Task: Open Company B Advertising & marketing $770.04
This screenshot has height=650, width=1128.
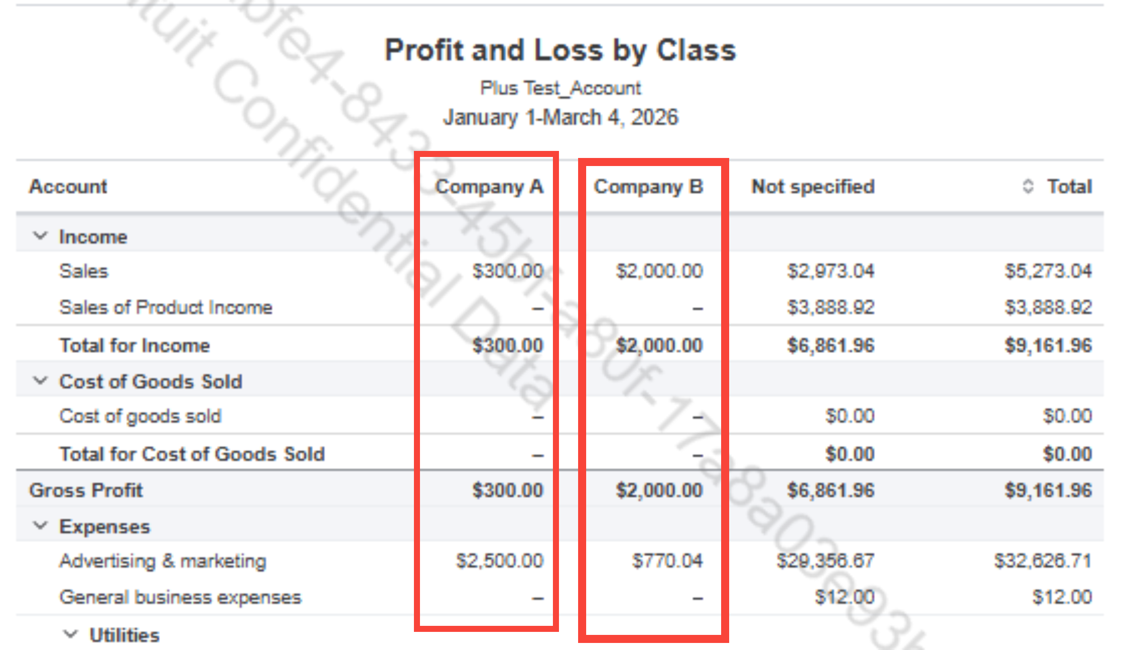Action: coord(667,561)
